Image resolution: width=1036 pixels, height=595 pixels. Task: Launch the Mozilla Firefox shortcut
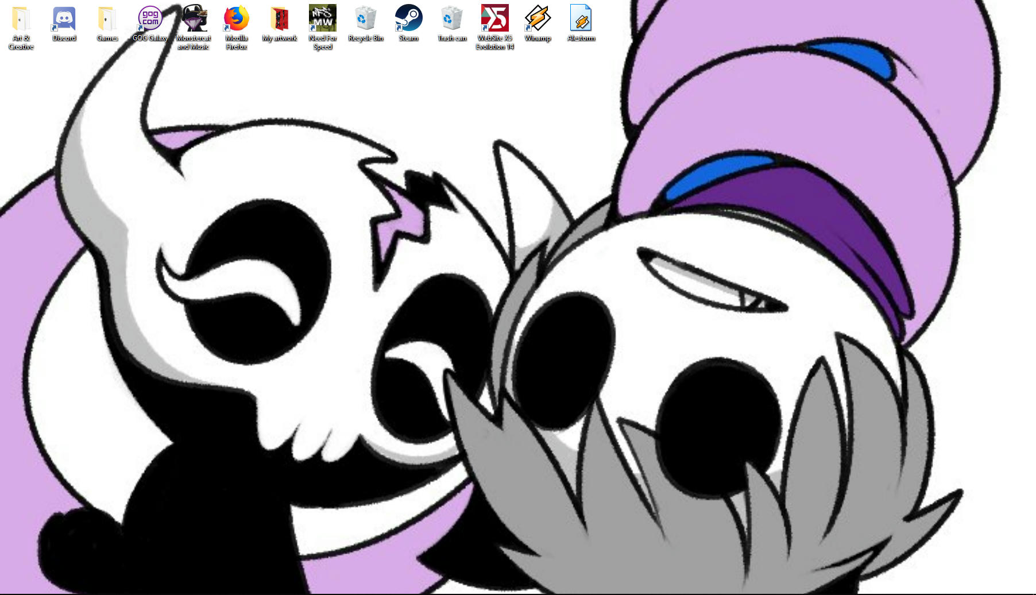tap(237, 19)
